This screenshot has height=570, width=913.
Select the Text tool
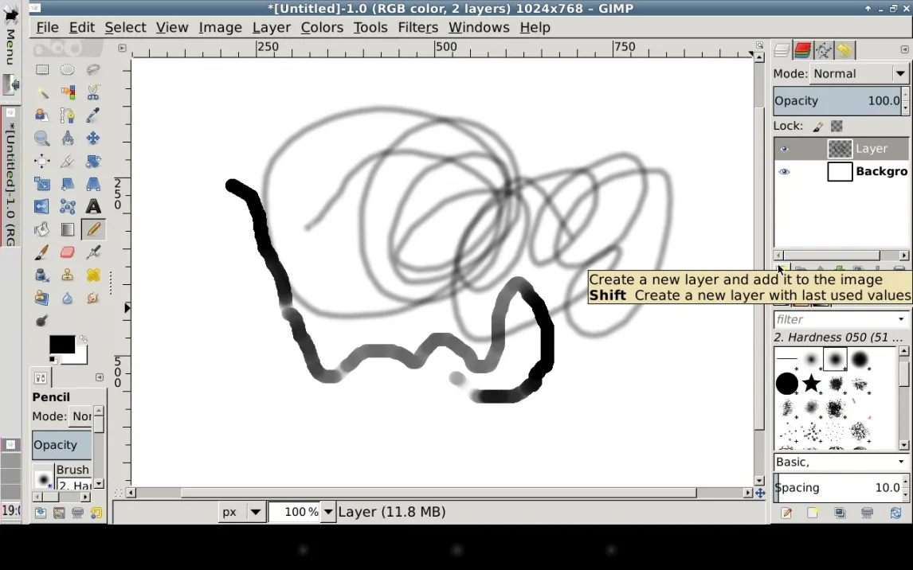pos(93,207)
